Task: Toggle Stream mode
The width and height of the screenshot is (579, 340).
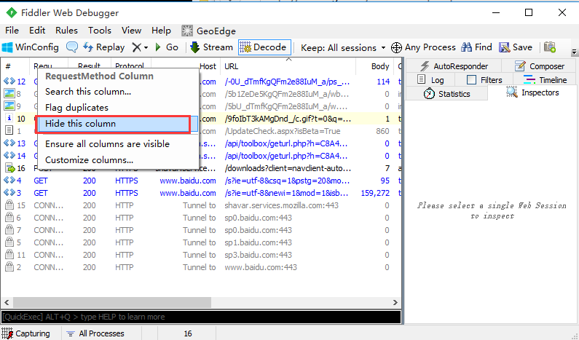Action: click(x=211, y=47)
